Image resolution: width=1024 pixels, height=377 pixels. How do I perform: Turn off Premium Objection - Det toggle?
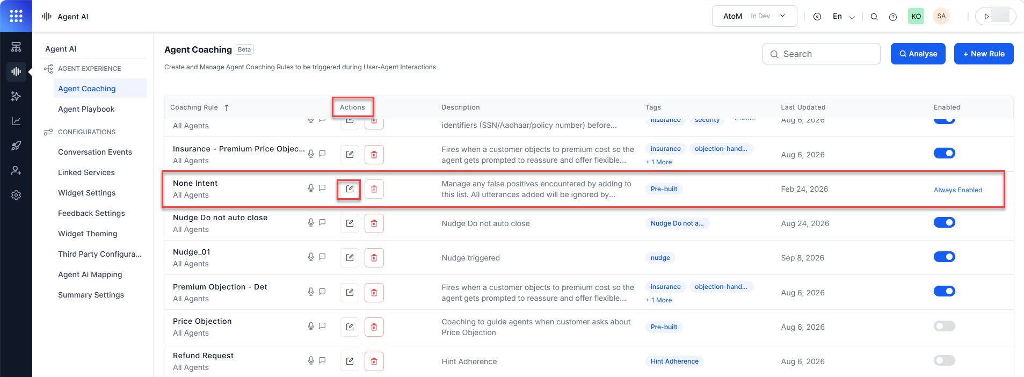(944, 291)
